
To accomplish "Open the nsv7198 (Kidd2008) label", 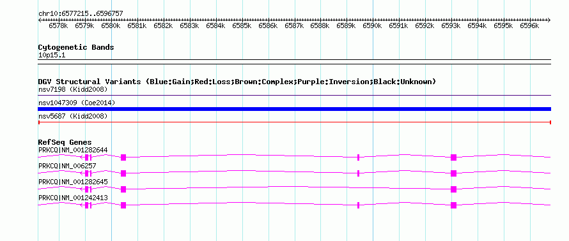I will click(x=73, y=89).
